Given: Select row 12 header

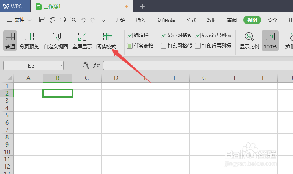Looking at the screenshot, I should pos(7,167).
